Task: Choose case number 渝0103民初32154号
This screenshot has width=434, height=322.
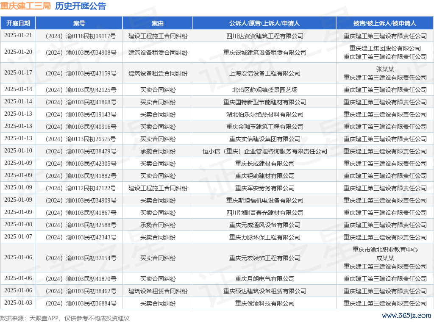Action: (81, 258)
